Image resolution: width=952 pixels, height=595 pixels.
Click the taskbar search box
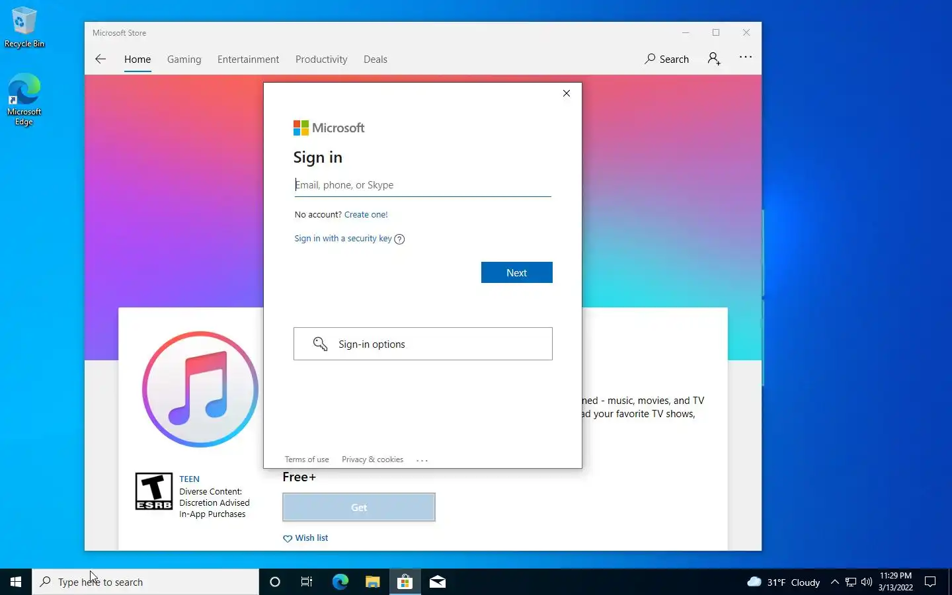[145, 582]
